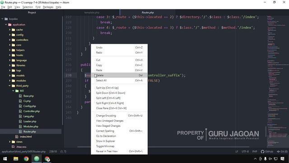289x163 pixels.
Task: Choose Undo from the context menu
Action: pos(119,48)
